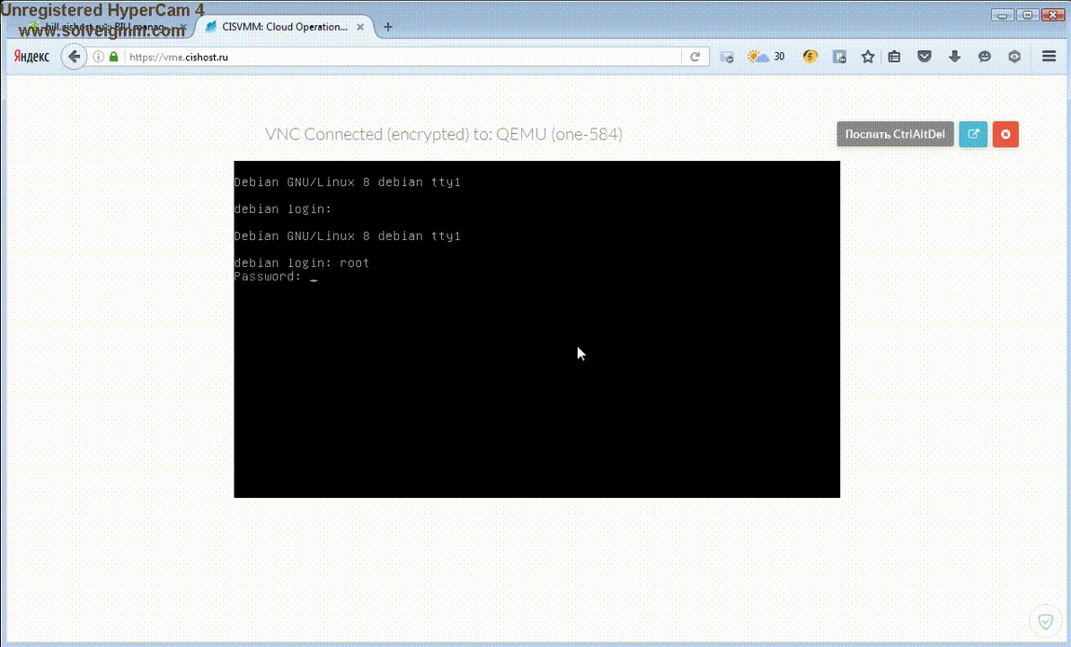The image size is (1071, 647).
Task: Open VNC console in a new window
Action: [x=973, y=135]
